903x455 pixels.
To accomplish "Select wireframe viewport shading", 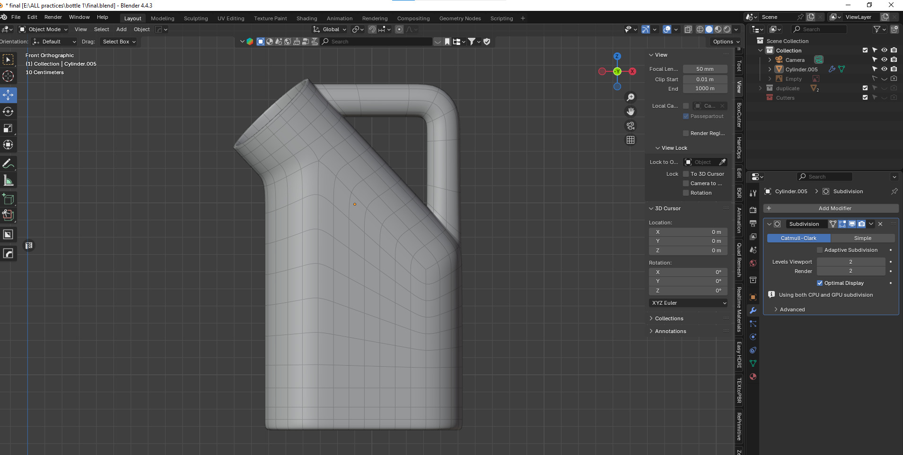I will click(x=700, y=29).
